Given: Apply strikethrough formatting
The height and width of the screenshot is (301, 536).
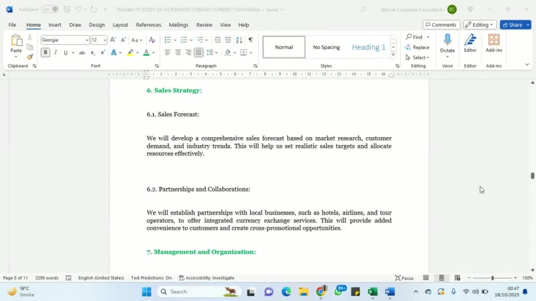Looking at the screenshot, I should click(81, 52).
